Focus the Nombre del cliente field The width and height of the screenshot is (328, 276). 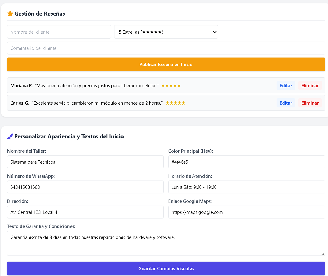(x=59, y=32)
